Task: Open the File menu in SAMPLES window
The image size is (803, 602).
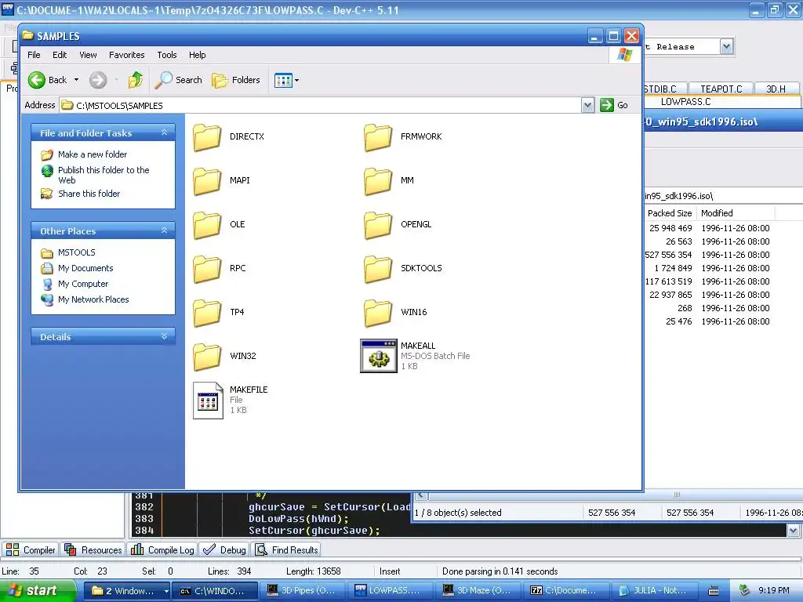Action: (x=34, y=55)
